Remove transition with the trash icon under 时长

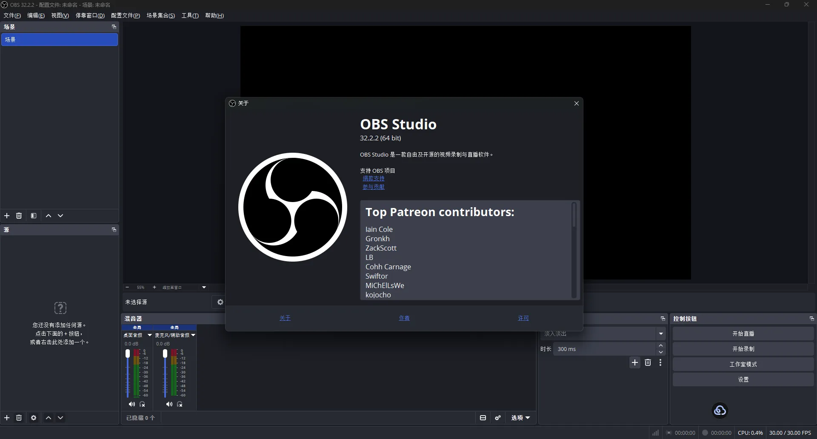(x=648, y=362)
